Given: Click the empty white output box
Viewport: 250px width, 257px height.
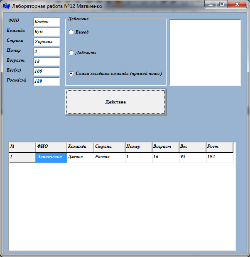Looking at the screenshot, I should point(205,52).
